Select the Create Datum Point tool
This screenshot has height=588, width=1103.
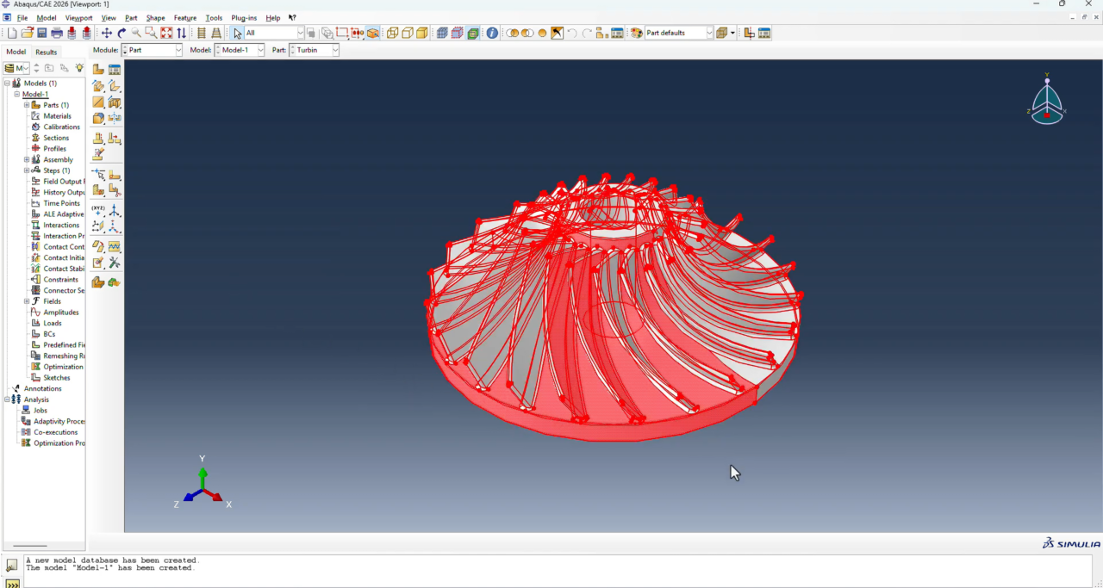click(x=98, y=210)
